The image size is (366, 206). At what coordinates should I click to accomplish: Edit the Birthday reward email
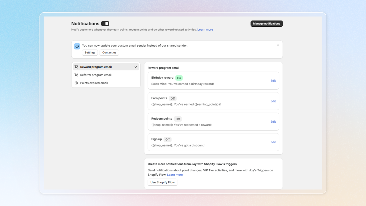click(273, 81)
